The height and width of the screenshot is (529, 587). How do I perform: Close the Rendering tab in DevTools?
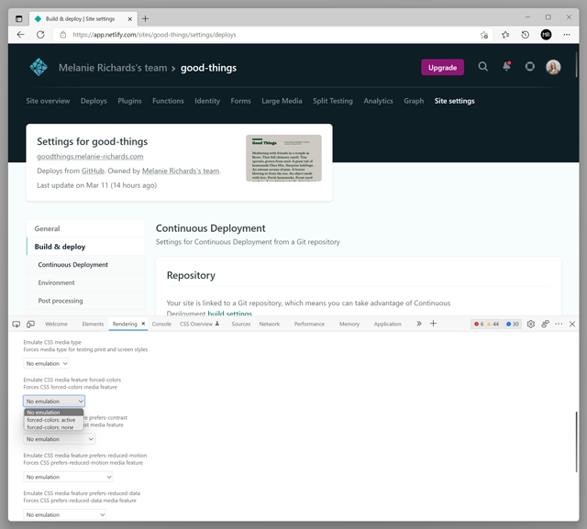pos(143,324)
